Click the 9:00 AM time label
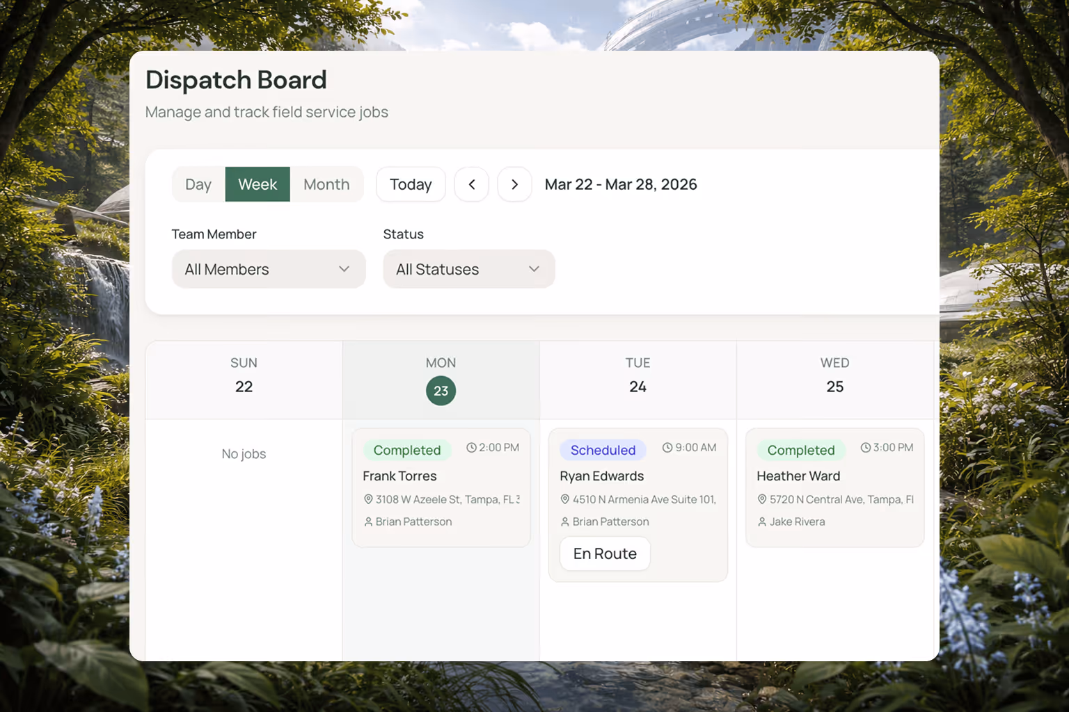The height and width of the screenshot is (712, 1069). tap(696, 448)
